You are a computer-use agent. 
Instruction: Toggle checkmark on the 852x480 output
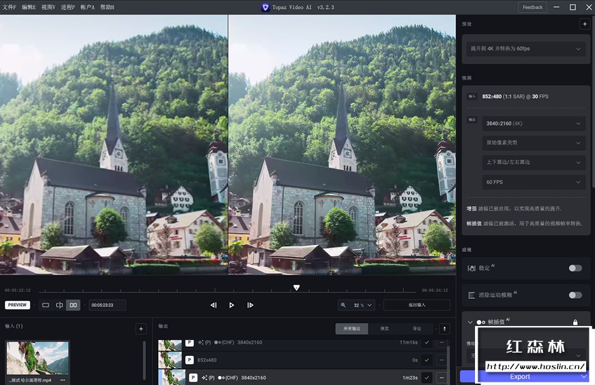coord(427,360)
